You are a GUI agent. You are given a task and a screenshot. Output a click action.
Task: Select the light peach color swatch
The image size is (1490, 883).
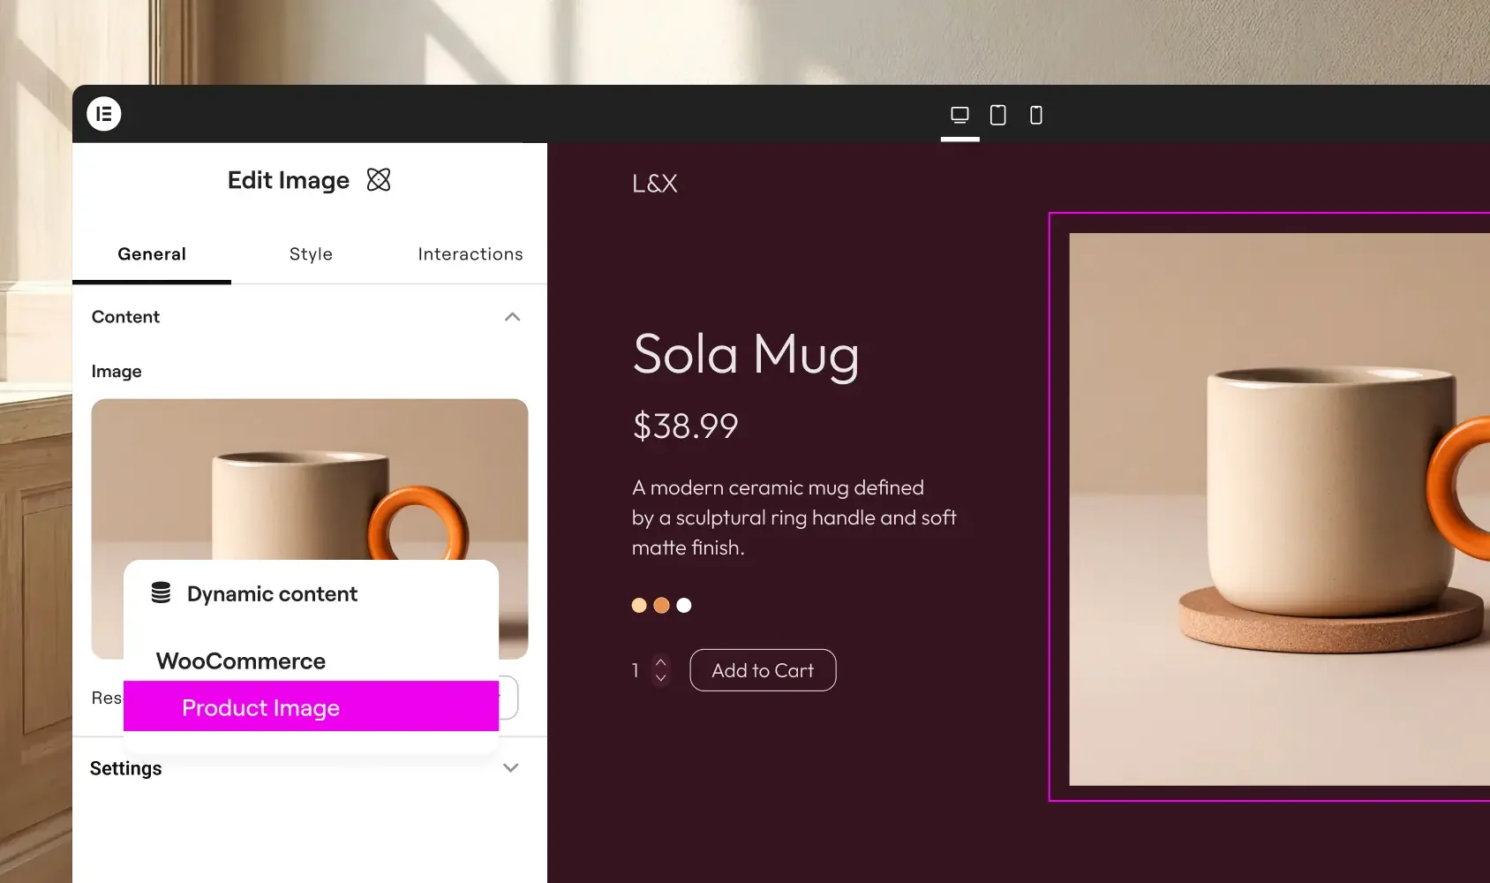pos(639,606)
